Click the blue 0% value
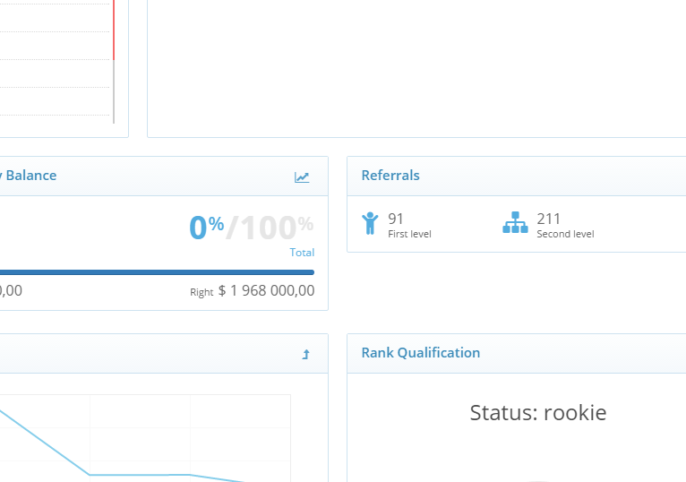Screen dimensions: 686x482 tap(207, 228)
